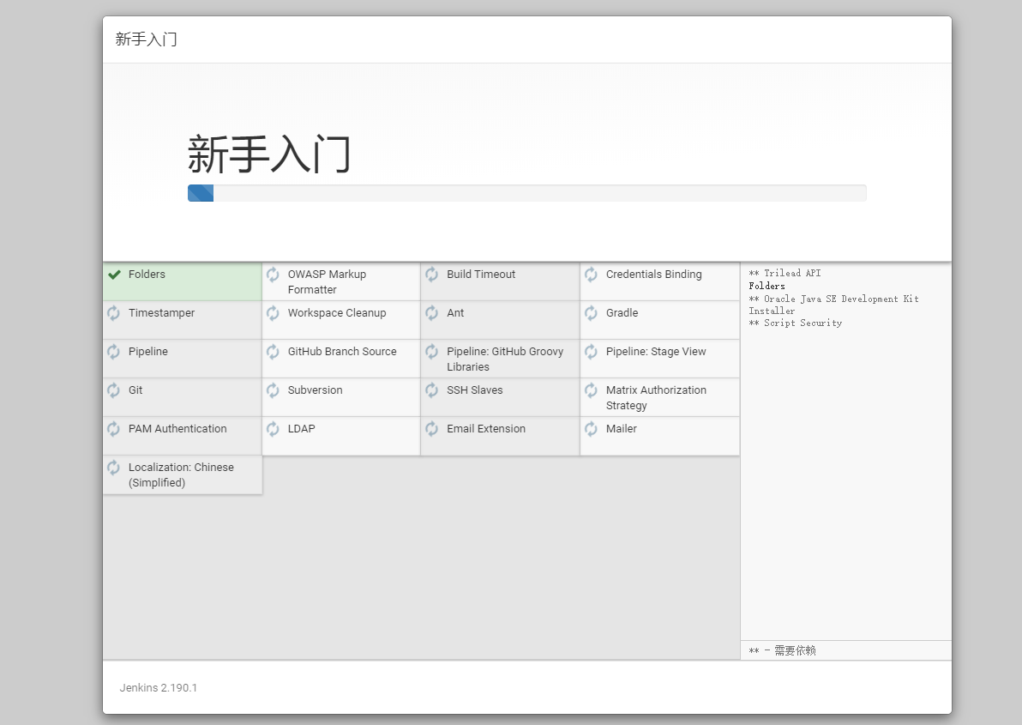Select the Matrix Authorization Strategy plugin label

656,397
